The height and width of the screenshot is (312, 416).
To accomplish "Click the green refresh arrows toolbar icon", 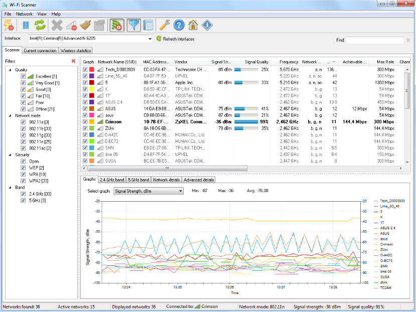I will 40,25.
